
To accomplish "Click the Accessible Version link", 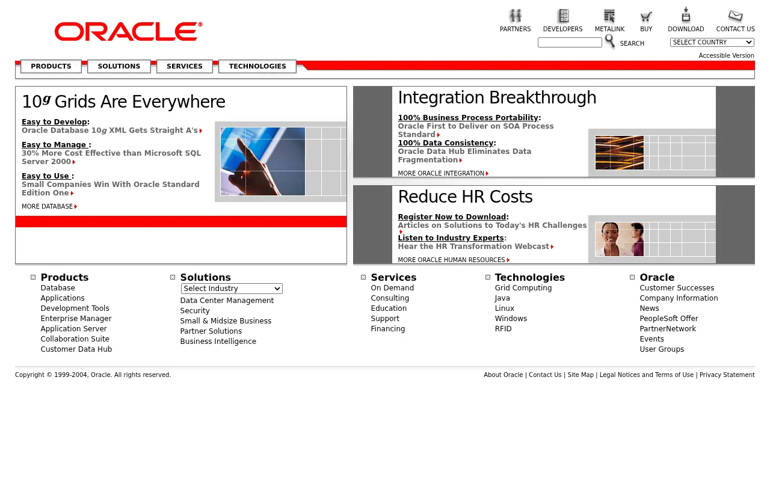I will pos(726,55).
